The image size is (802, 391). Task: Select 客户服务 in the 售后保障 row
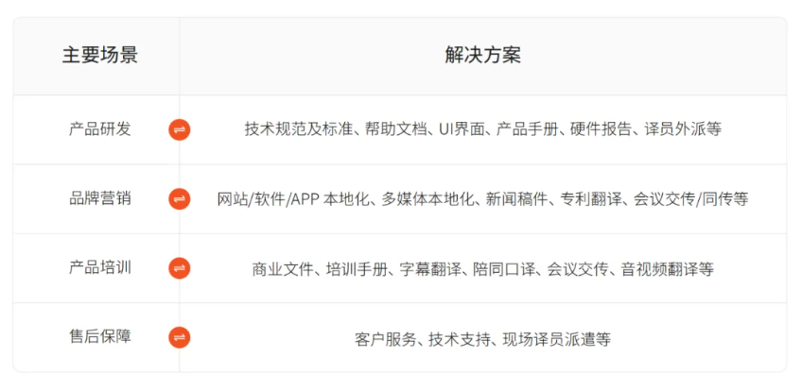(385, 338)
